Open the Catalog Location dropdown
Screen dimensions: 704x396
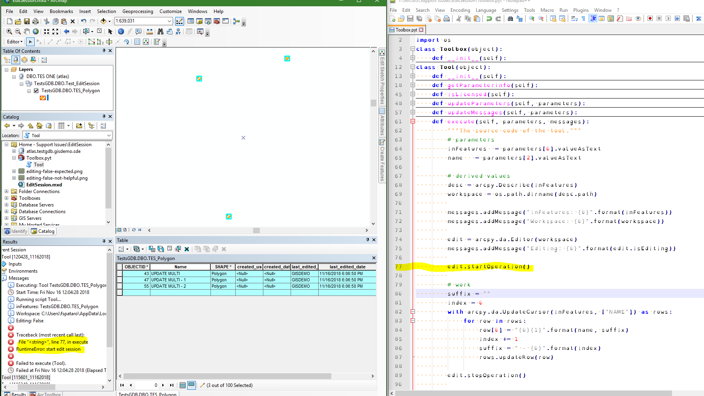click(109, 135)
